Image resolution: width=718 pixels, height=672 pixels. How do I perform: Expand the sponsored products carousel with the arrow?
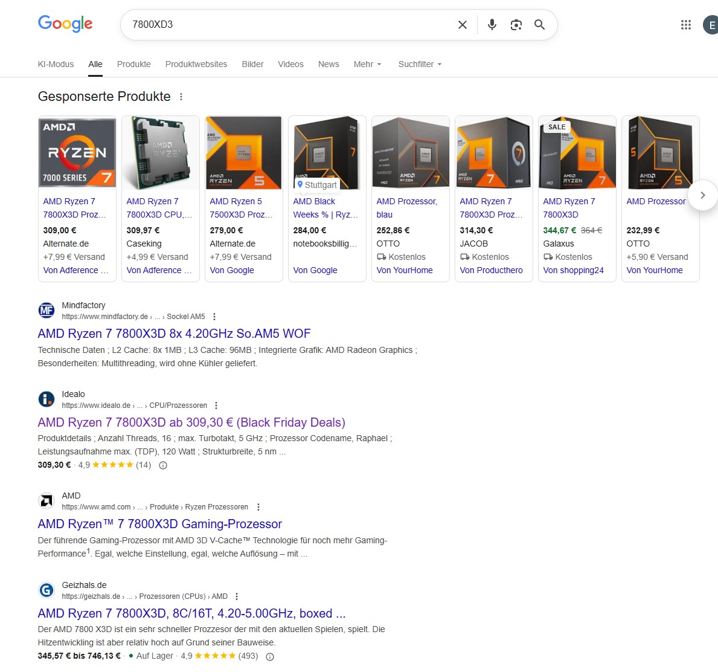702,195
